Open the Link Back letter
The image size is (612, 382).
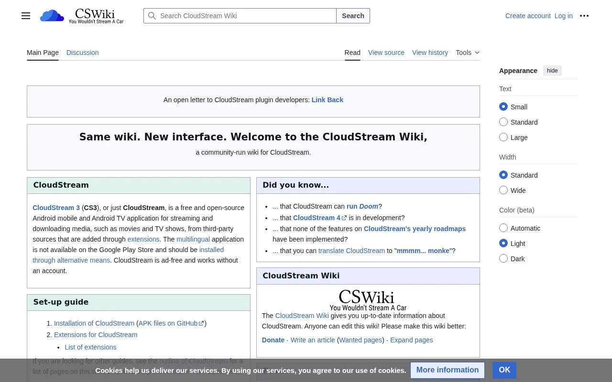click(328, 100)
